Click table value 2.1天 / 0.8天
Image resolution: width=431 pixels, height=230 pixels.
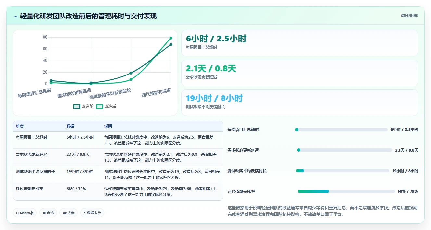(x=78, y=155)
